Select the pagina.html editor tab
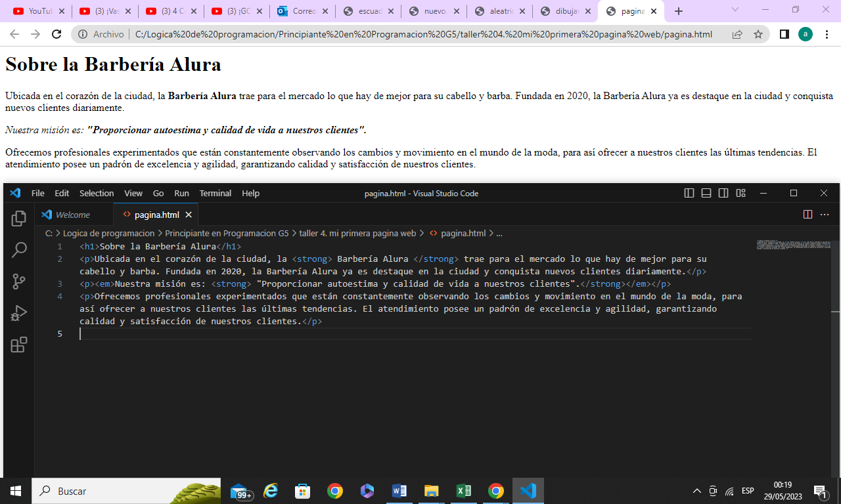The width and height of the screenshot is (841, 504). tap(156, 215)
